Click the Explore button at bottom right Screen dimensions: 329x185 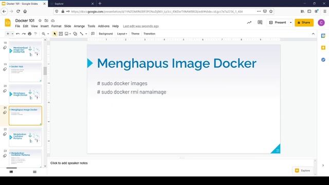coord(303,171)
